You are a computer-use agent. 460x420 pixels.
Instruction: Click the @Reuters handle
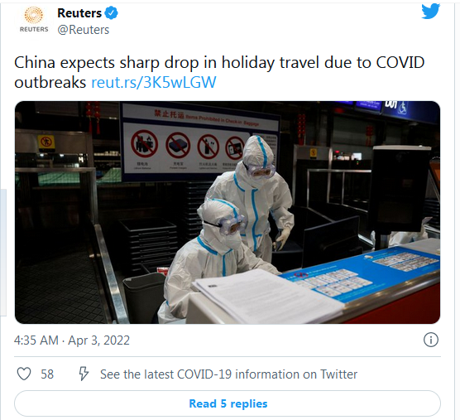84,30
